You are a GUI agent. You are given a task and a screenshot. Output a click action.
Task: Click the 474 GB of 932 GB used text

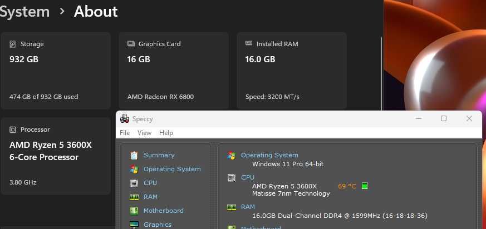(x=44, y=97)
